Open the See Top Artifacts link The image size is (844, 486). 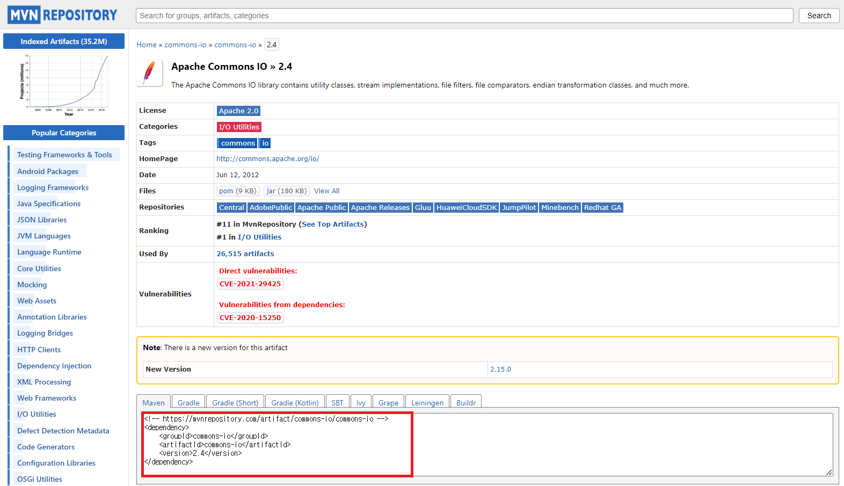pyautogui.click(x=333, y=224)
